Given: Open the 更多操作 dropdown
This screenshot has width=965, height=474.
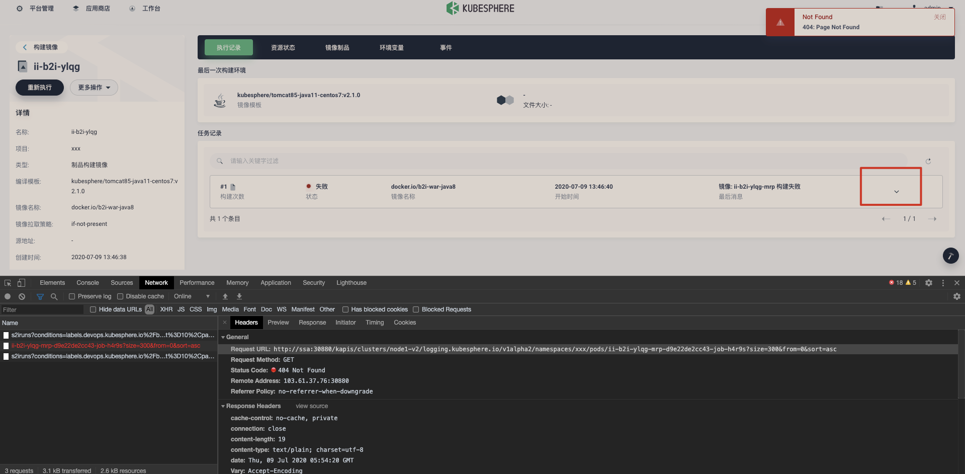Looking at the screenshot, I should coord(94,87).
